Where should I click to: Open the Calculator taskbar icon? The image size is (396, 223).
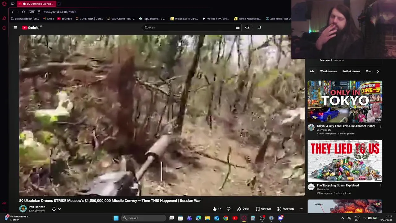coord(253,218)
